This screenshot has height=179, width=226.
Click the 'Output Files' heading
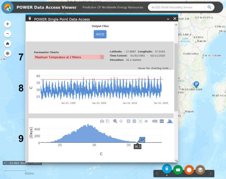[x=100, y=26]
